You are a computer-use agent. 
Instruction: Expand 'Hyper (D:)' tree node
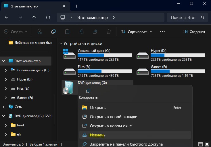point(6,79)
